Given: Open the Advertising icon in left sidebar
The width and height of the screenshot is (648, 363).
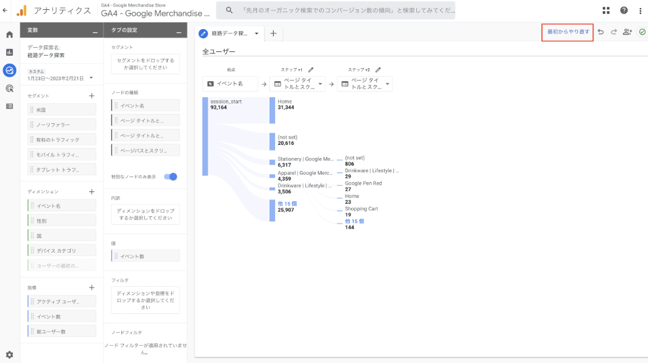Looking at the screenshot, I should [9, 89].
